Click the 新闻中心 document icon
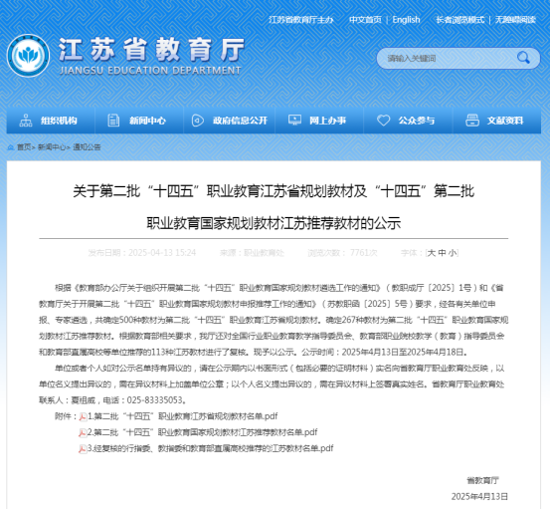This screenshot has width=550, height=509. (113, 121)
